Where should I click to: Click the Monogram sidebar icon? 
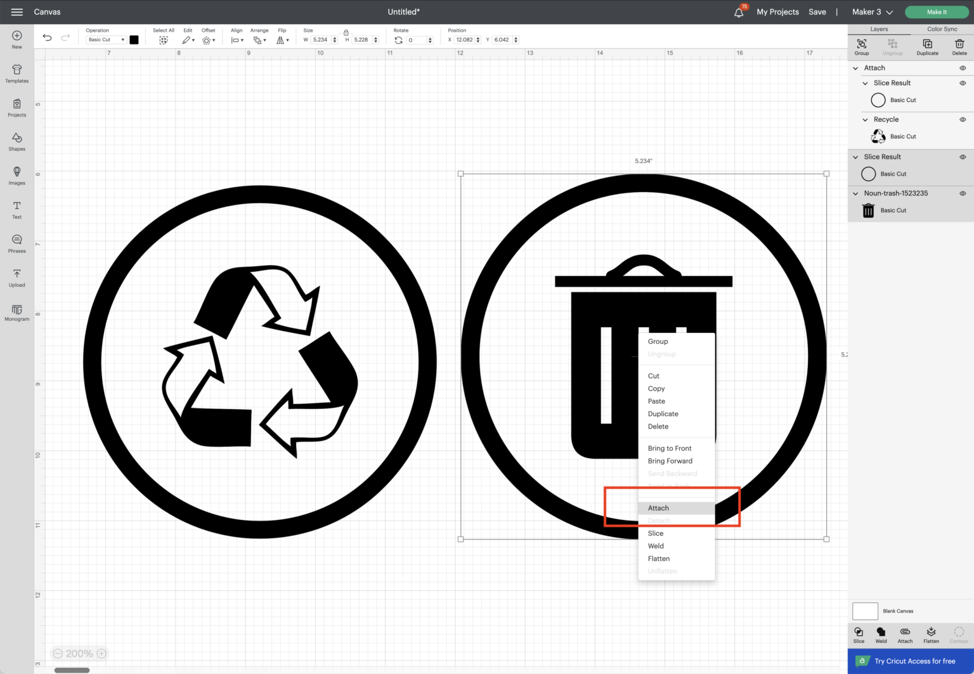(17, 312)
